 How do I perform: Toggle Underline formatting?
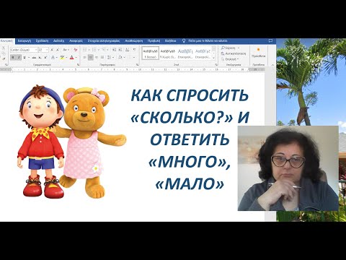[x=25, y=58]
